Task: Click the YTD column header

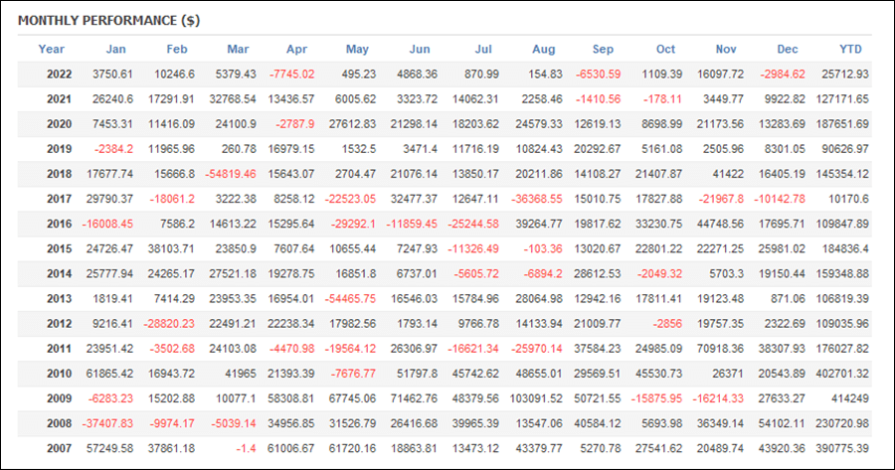Action: coord(850,49)
